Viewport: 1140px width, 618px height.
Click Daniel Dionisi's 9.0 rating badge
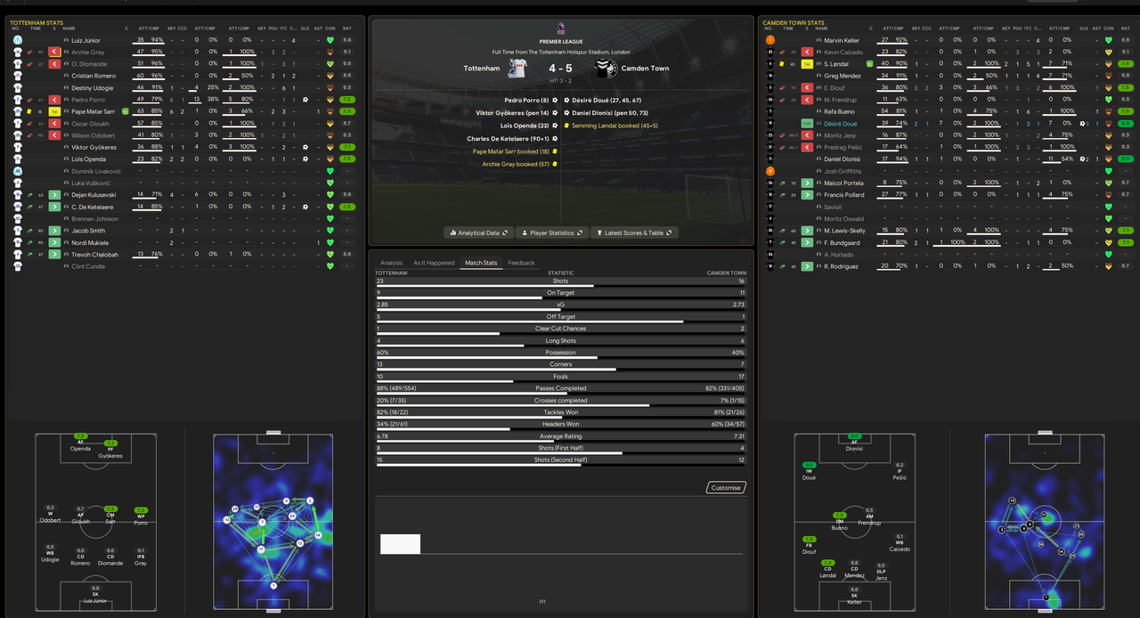(x=1125, y=159)
